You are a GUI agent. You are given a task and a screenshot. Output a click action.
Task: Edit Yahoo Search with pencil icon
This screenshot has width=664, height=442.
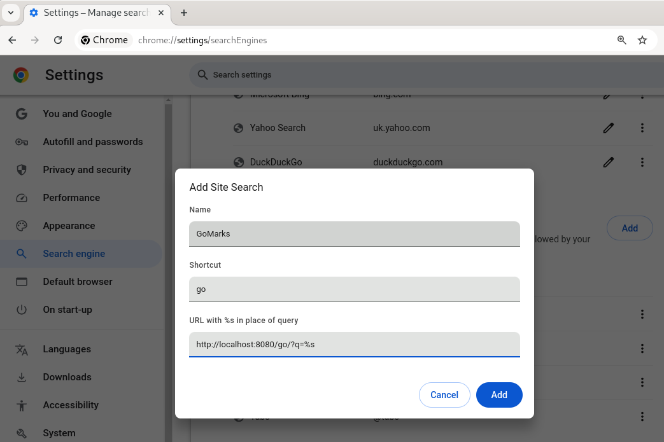click(608, 128)
